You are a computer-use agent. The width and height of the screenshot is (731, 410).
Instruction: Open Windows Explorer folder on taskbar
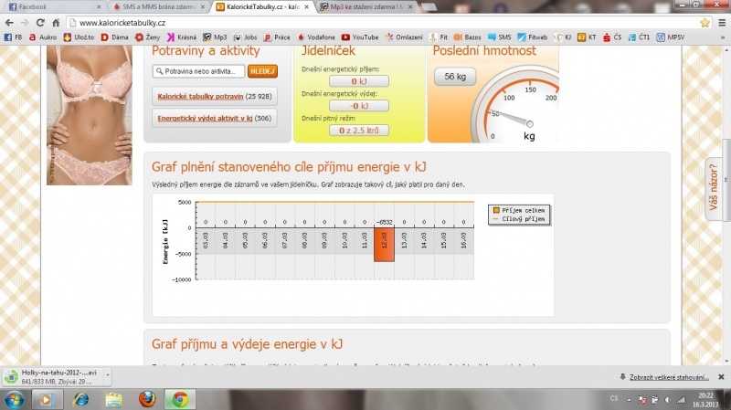(114, 399)
